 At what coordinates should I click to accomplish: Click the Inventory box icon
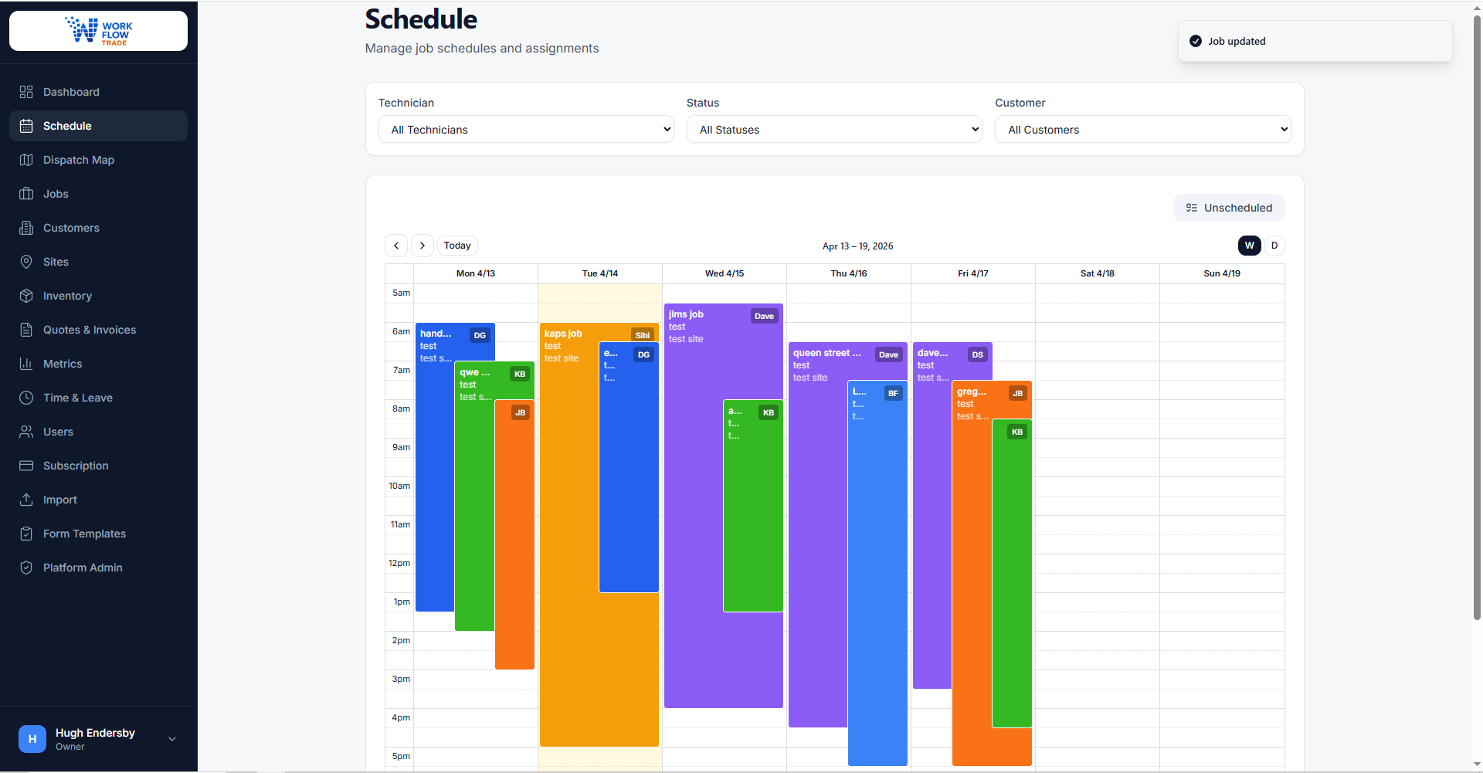[26, 296]
